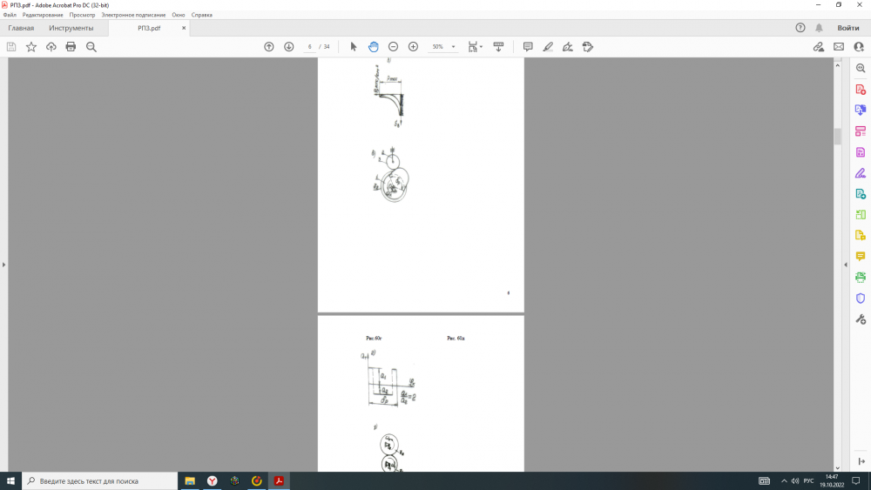Go to next page arrow
Screen dimensions: 871x490
(x=289, y=47)
